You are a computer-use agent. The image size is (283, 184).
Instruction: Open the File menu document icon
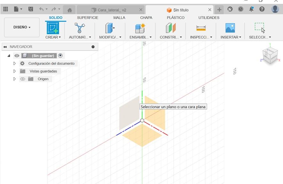click(x=16, y=9)
